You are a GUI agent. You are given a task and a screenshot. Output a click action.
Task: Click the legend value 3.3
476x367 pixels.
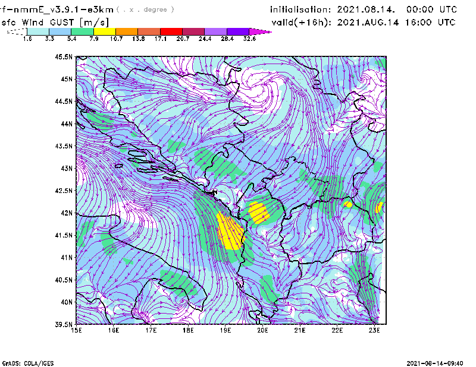click(49, 39)
